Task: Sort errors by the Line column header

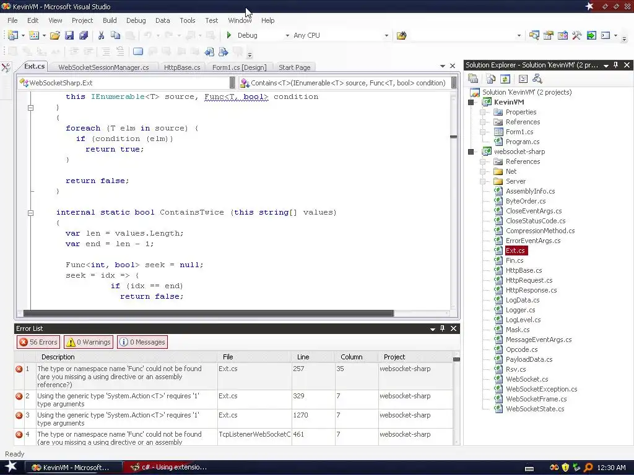Action: point(313,357)
